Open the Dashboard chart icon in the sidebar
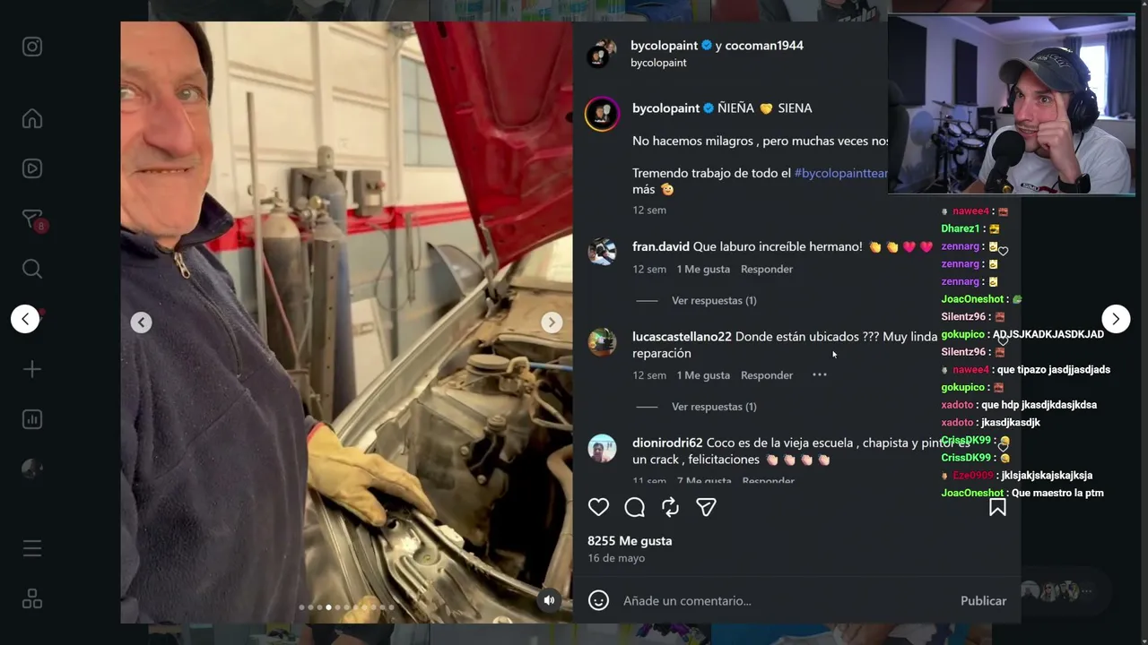The height and width of the screenshot is (645, 1148). tap(32, 419)
